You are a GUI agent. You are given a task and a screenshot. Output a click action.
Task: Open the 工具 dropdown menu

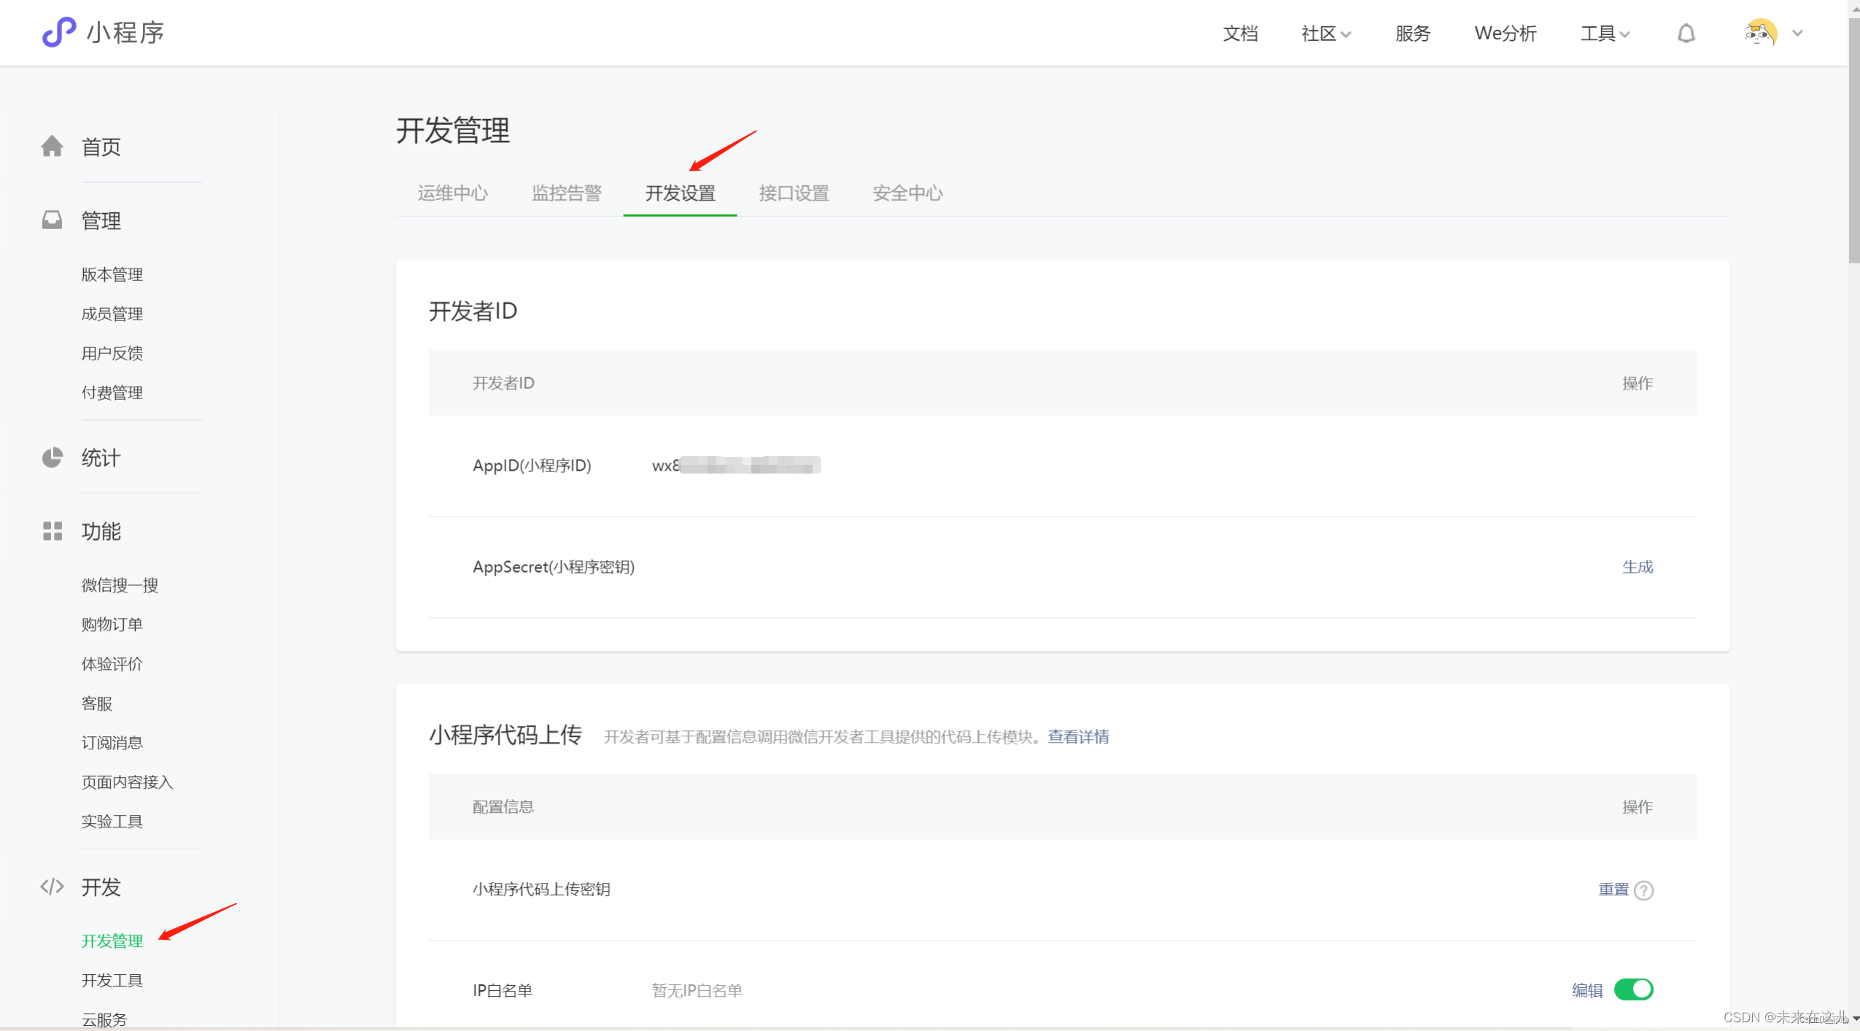pyautogui.click(x=1603, y=33)
